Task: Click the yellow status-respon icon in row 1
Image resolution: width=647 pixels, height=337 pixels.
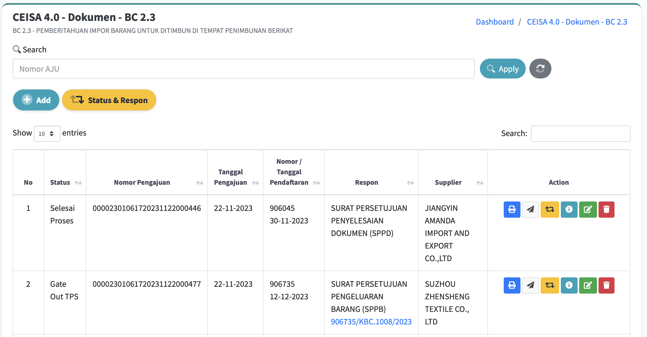Action: (550, 209)
